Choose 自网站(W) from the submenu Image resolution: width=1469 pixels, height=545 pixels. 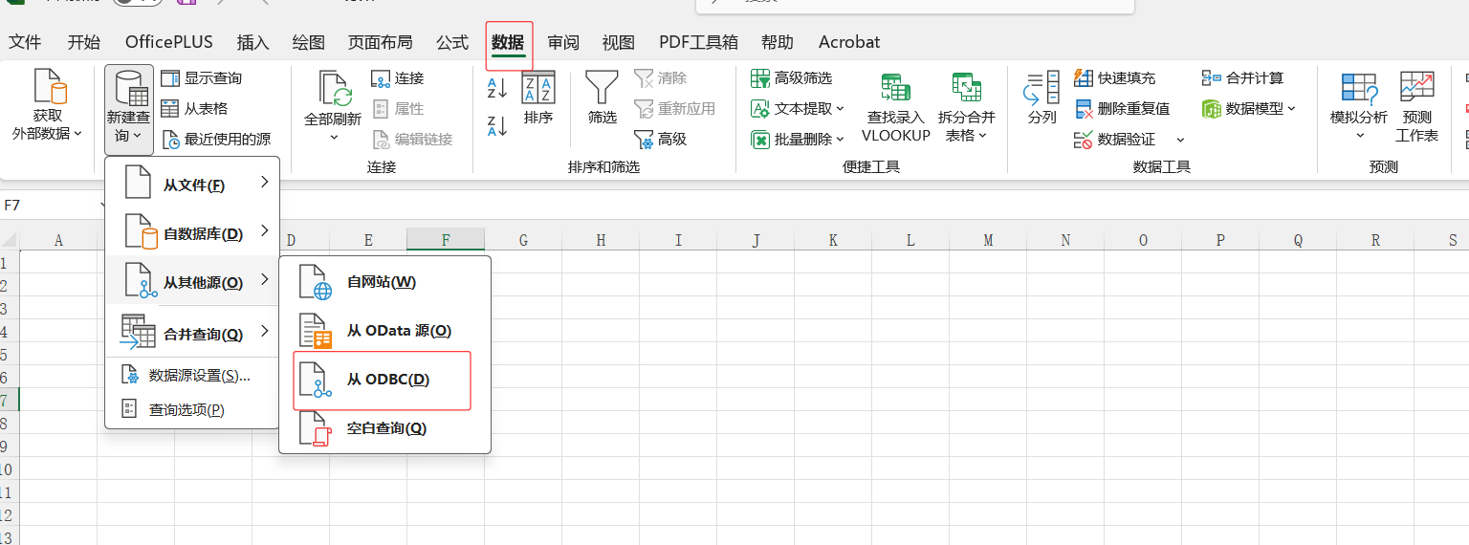pyautogui.click(x=384, y=282)
